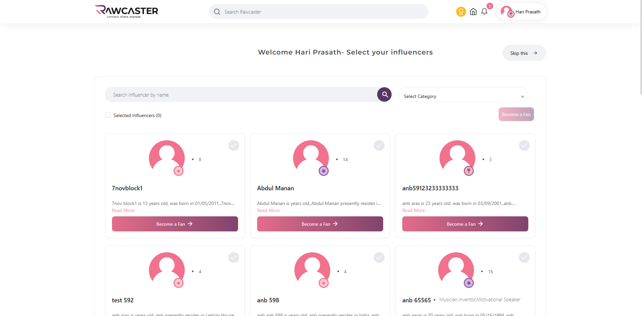642x316 pixels.
Task: Select the Abdul Manan card checkmark
Action: click(379, 145)
